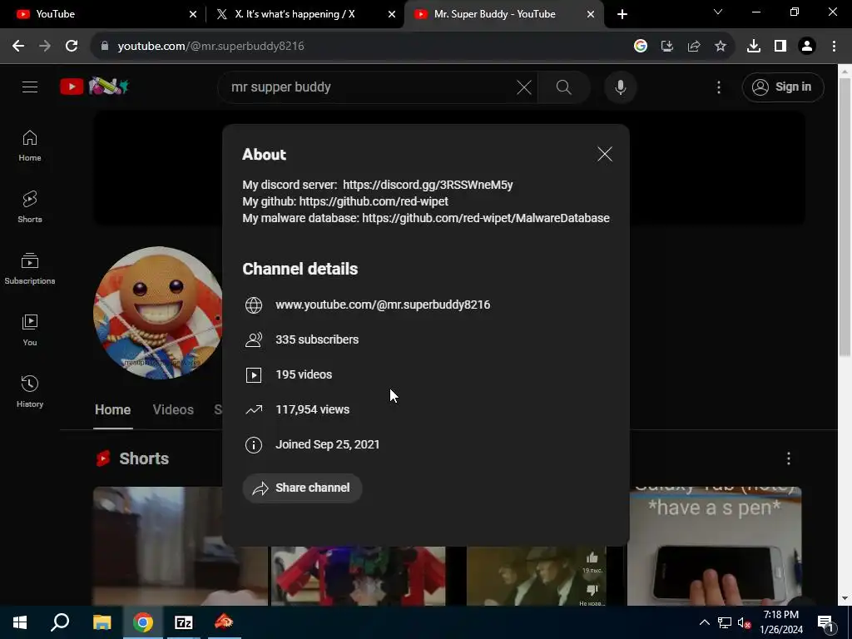
Task: Go back in browser history
Action: point(18,47)
